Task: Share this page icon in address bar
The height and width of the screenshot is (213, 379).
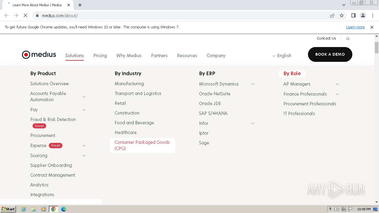Action: [332, 15]
